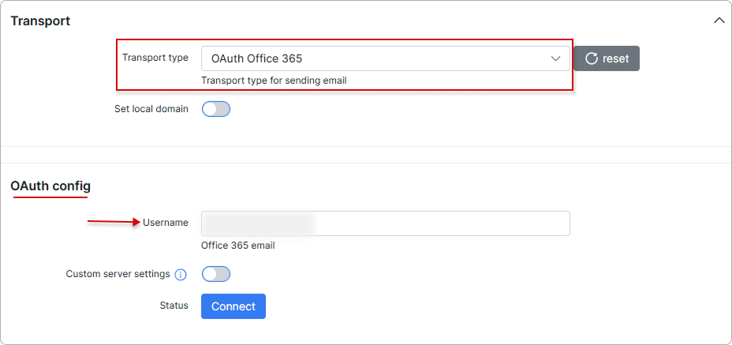Click the "Status" label
The width and height of the screenshot is (732, 345).
(174, 306)
